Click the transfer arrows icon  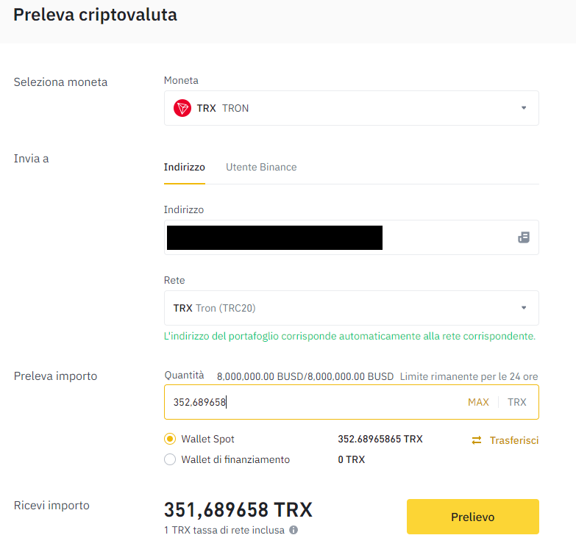coord(477,440)
